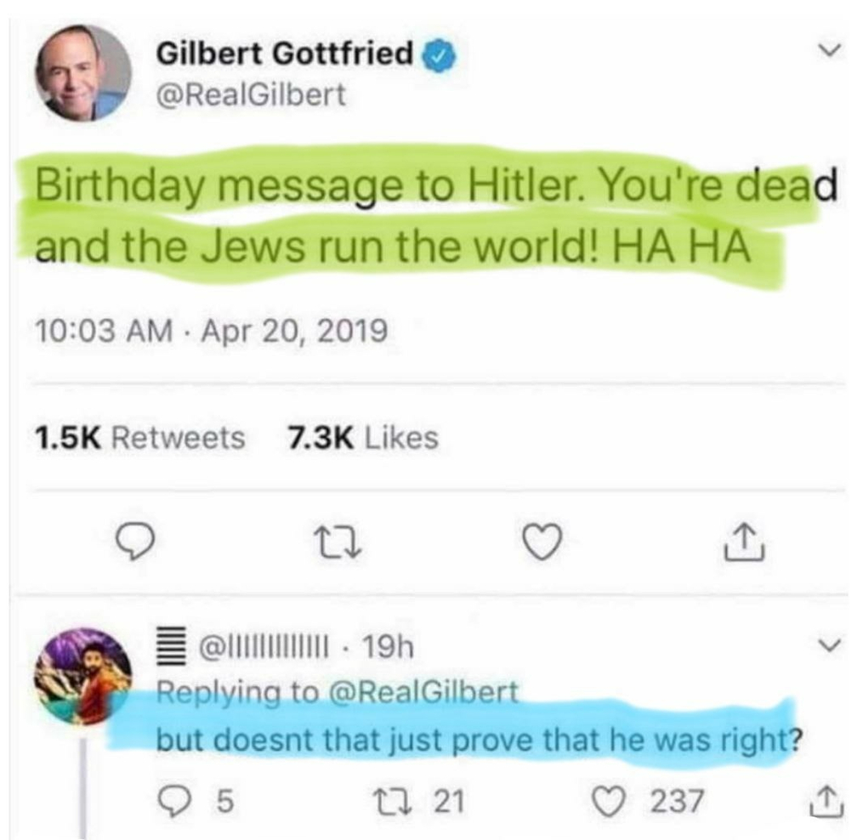Click the 10:03 AM Apr 20, 2019 timestamp
The height and width of the screenshot is (840, 863).
coord(211,329)
